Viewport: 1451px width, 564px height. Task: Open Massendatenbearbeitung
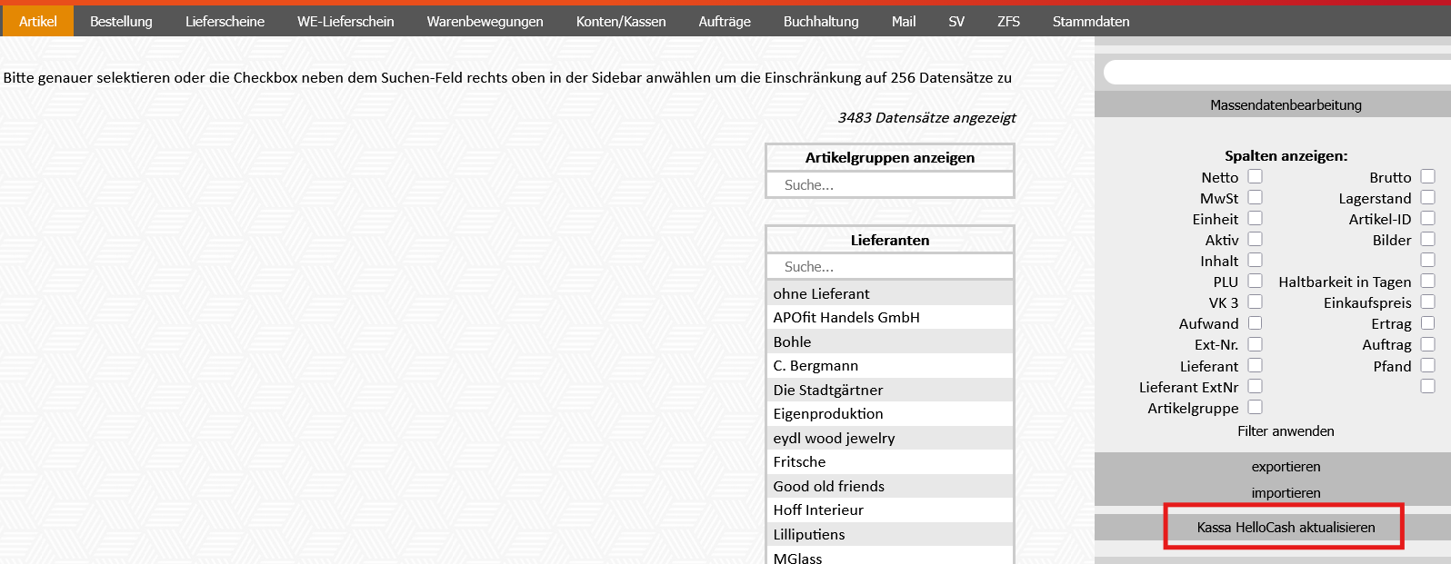[x=1286, y=105]
